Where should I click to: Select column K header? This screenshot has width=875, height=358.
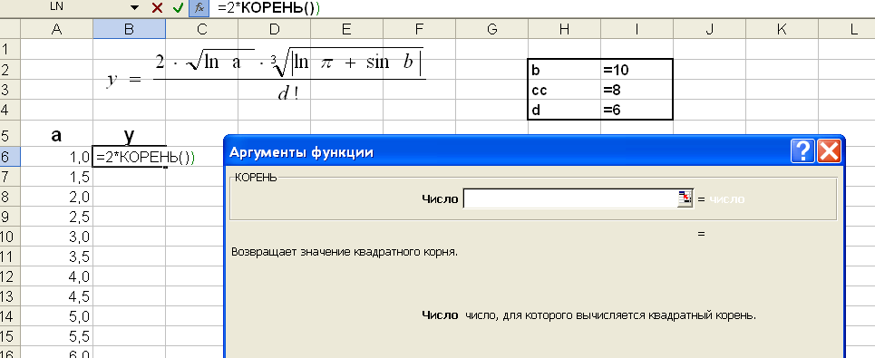[783, 30]
